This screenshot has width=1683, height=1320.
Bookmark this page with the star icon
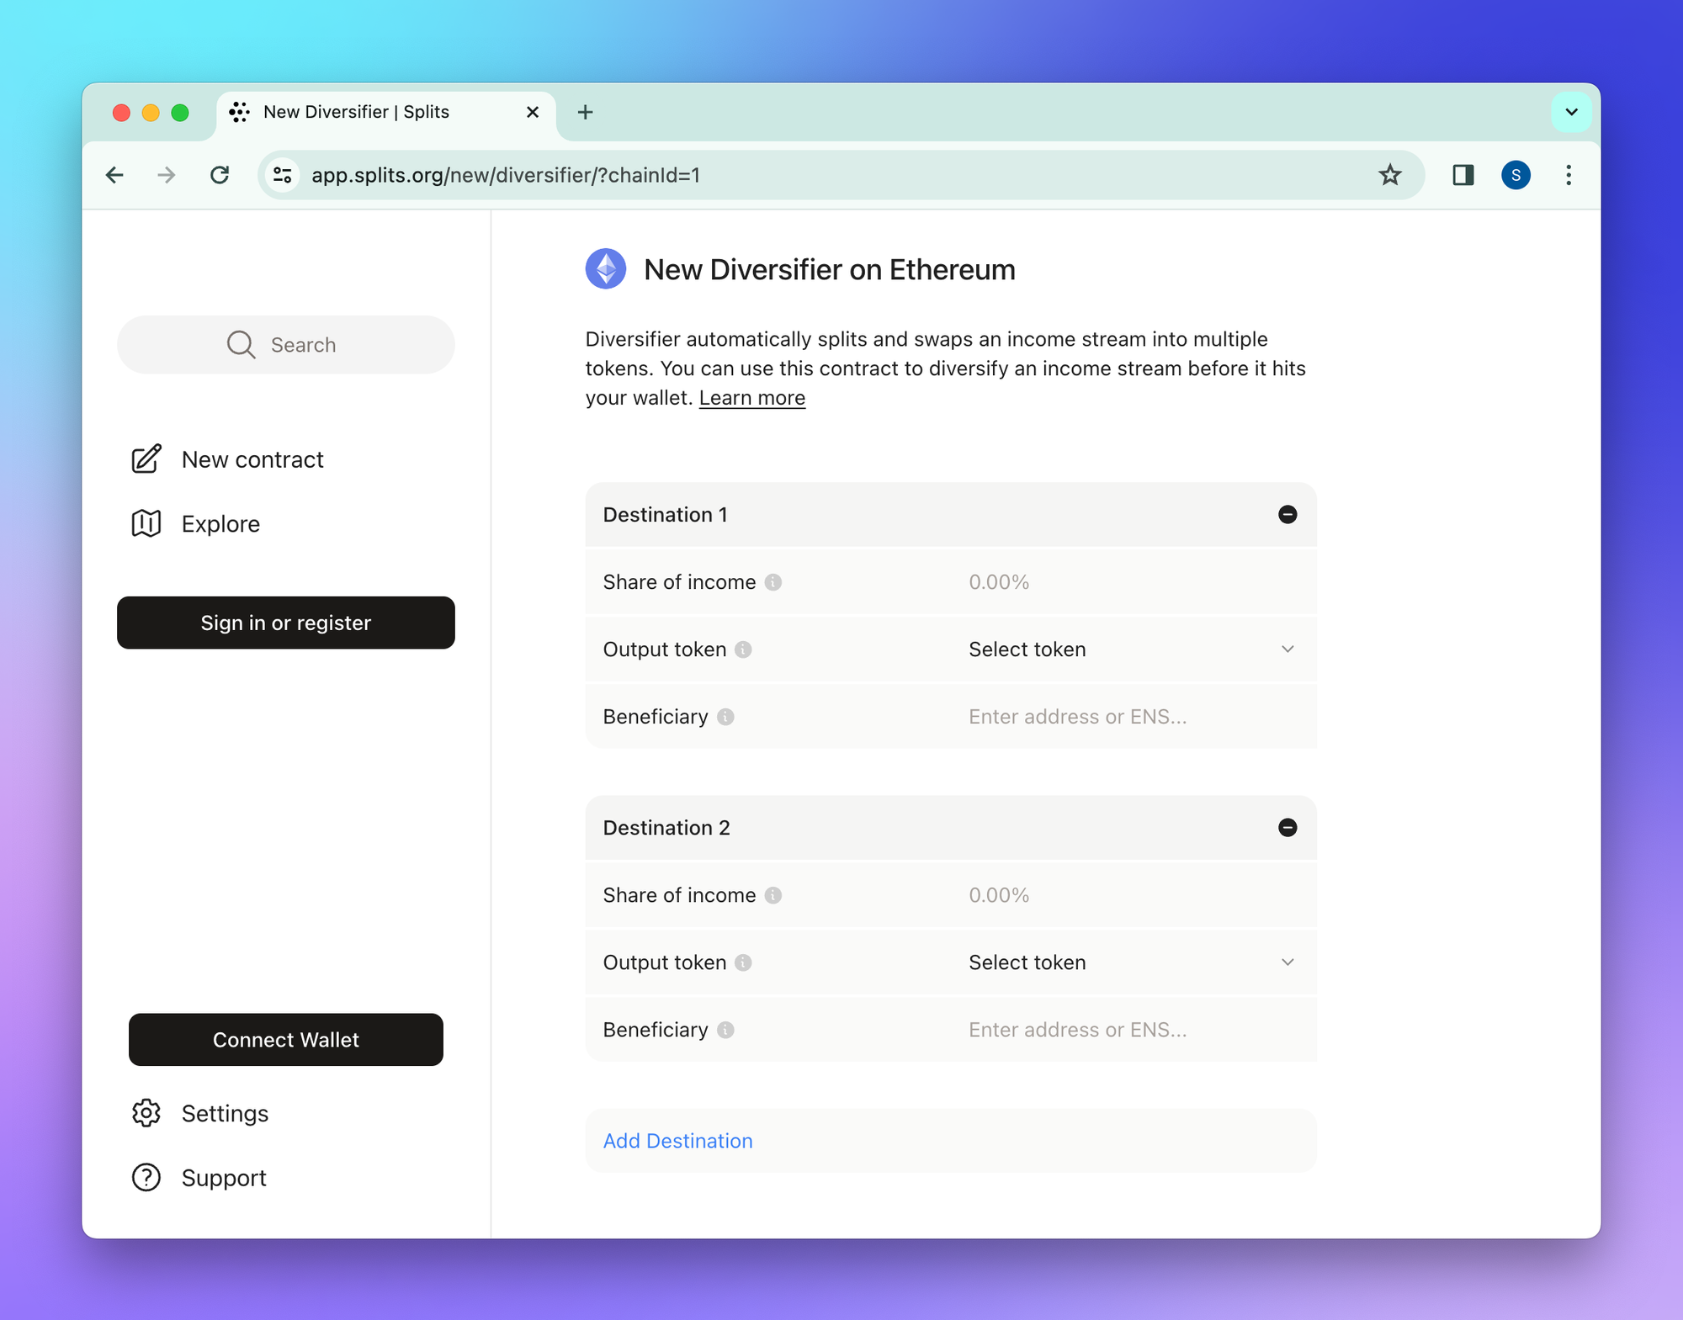click(x=1389, y=175)
